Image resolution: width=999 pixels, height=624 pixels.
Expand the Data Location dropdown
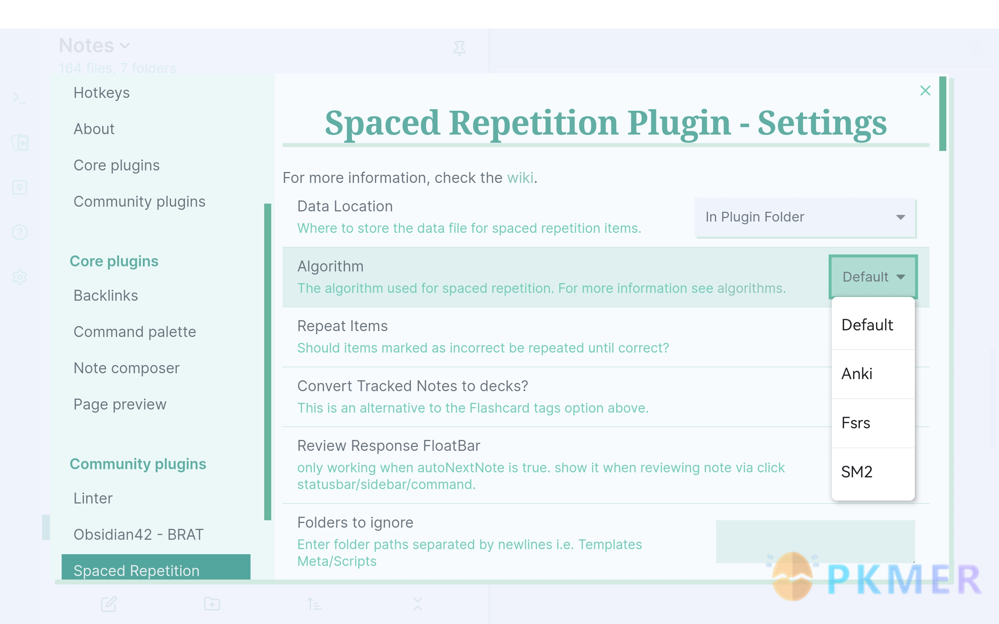[x=804, y=216]
